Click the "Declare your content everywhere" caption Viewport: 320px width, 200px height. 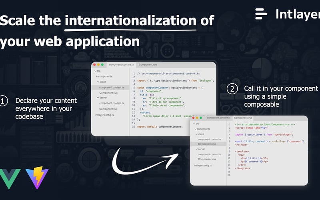click(x=46, y=108)
